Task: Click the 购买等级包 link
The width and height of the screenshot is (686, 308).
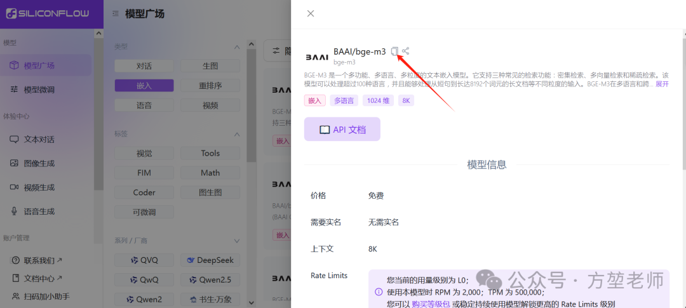Action: [431, 304]
